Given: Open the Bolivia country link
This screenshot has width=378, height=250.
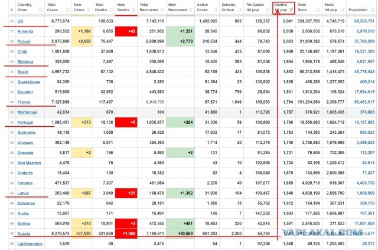Looking at the screenshot, I should (24, 223).
